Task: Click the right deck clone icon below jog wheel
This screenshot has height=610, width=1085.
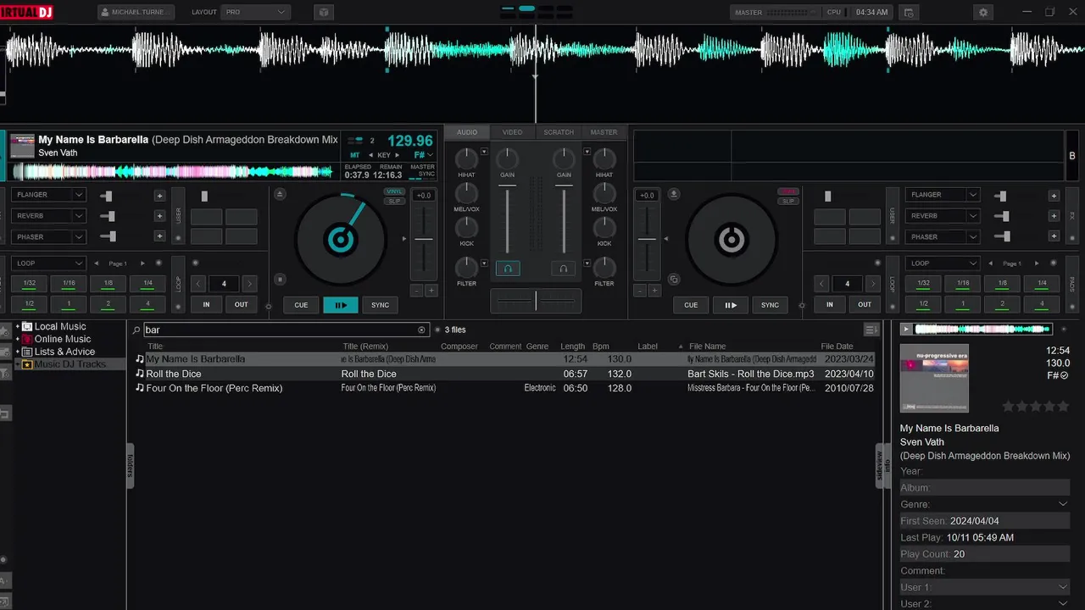Action: coord(674,280)
